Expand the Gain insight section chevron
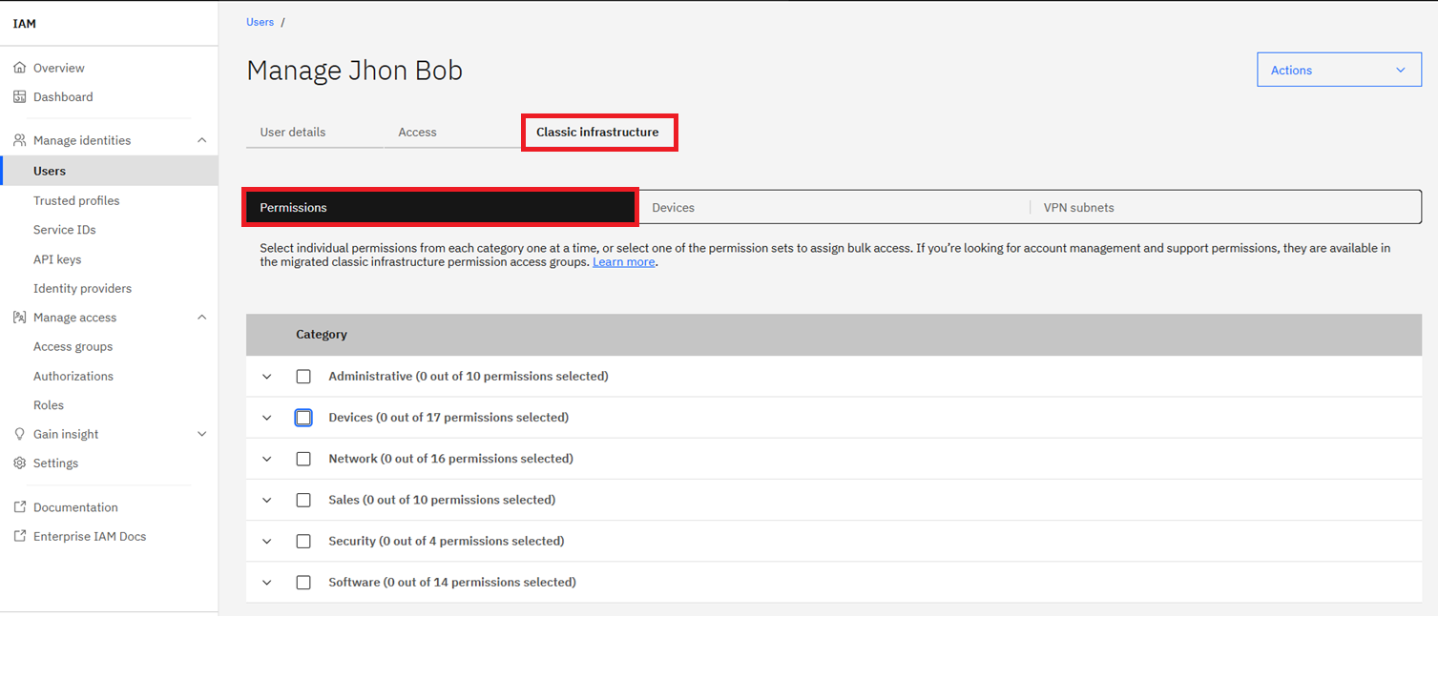Viewport: 1438px width, 679px height. pyautogui.click(x=201, y=434)
